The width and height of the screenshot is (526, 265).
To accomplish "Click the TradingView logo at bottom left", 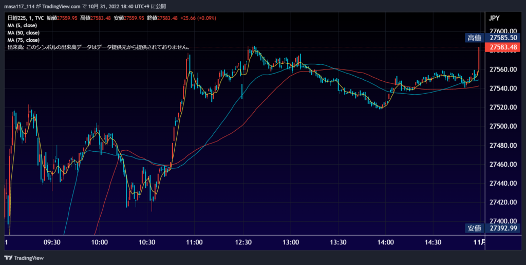I will click(24, 258).
